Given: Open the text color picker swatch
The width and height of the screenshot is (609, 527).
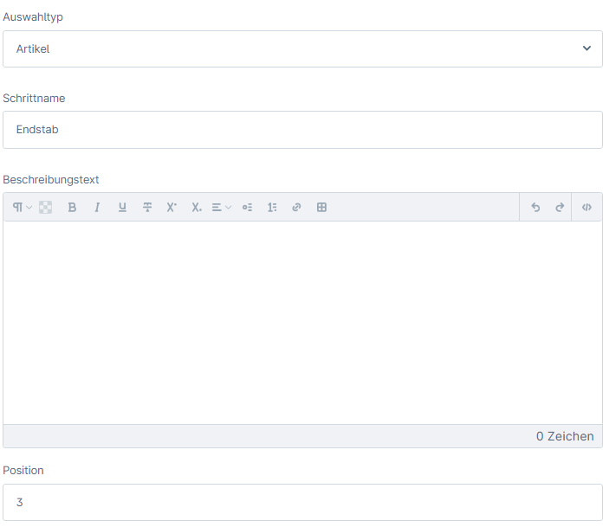Looking at the screenshot, I should click(x=45, y=207).
